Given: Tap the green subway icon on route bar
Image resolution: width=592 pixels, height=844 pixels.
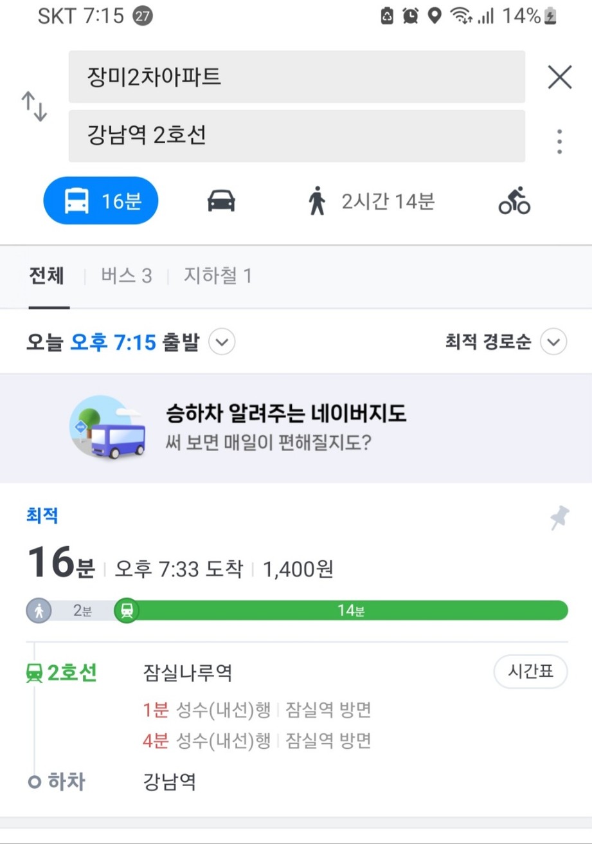Looking at the screenshot, I should click(127, 610).
